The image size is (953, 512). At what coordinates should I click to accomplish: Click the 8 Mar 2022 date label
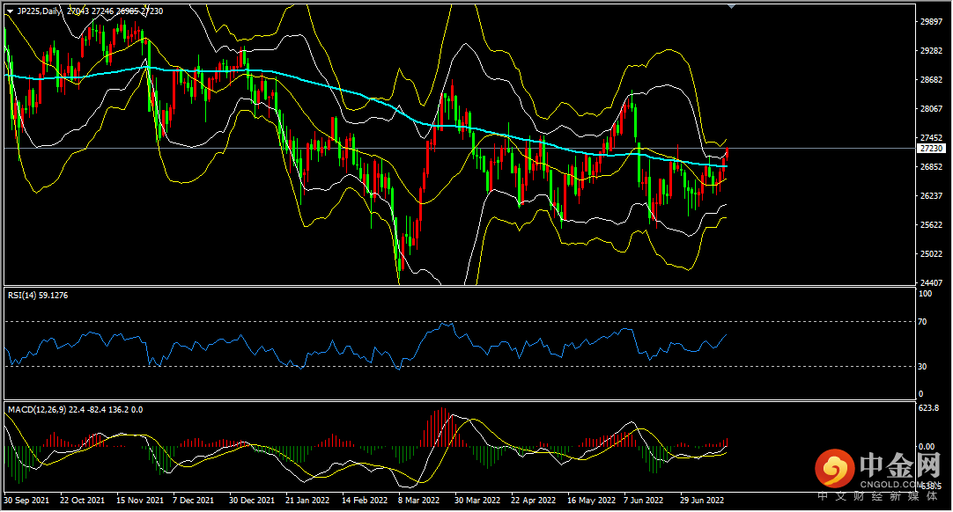418,501
